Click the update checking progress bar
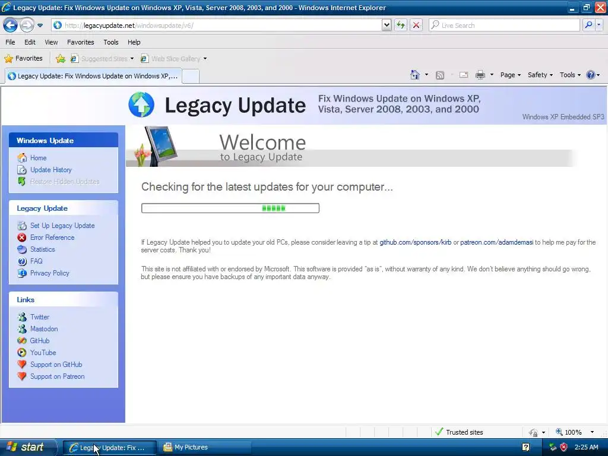The image size is (608, 456). 230,208
